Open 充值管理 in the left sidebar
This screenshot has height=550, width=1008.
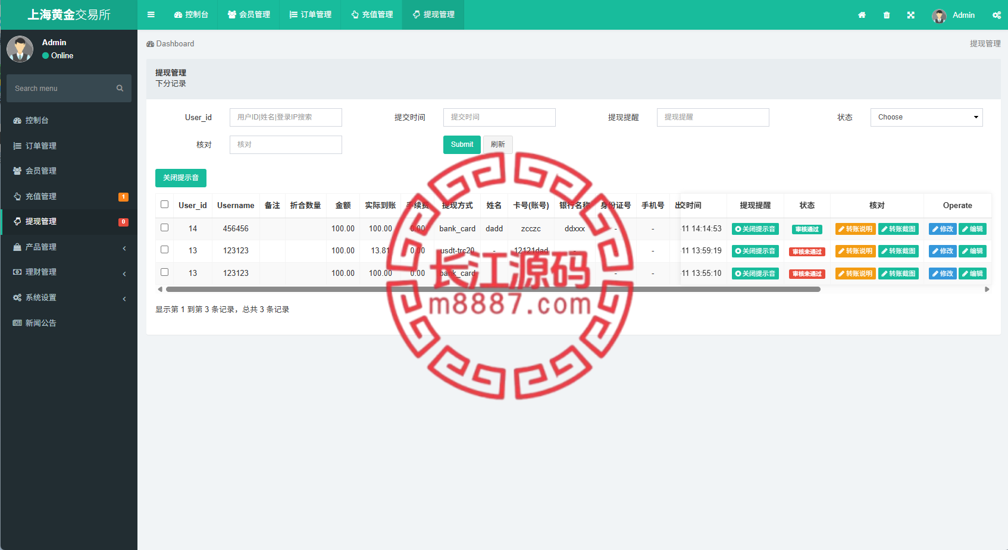pyautogui.click(x=69, y=196)
